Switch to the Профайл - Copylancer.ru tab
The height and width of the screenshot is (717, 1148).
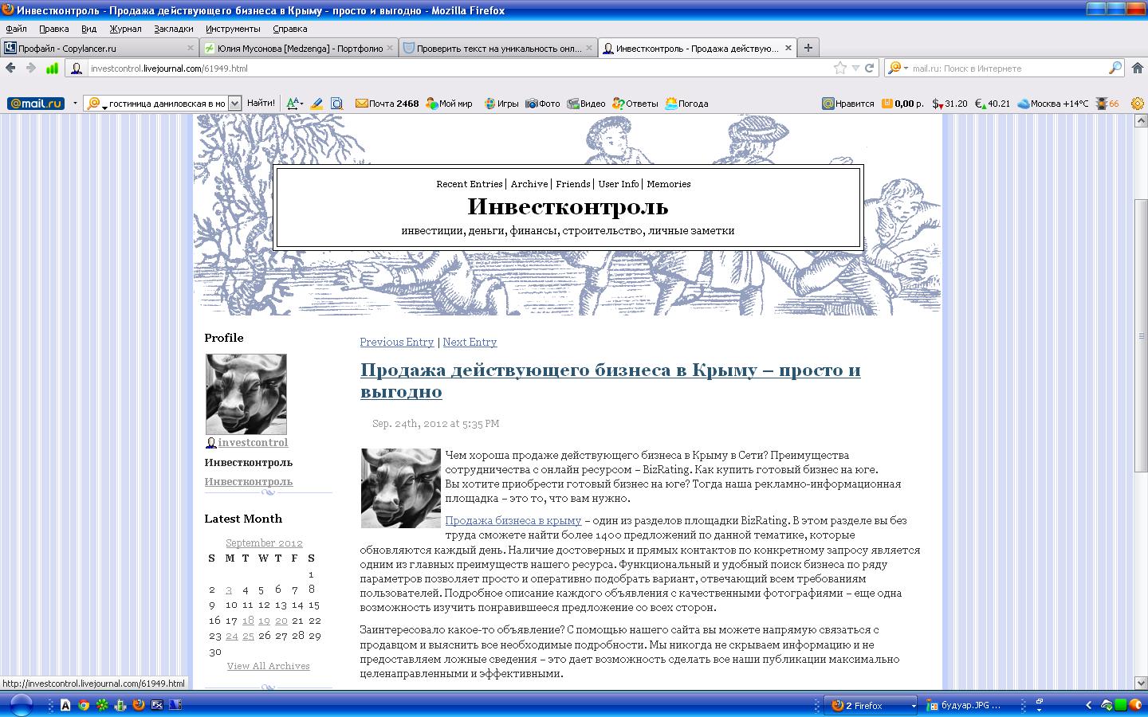(100, 48)
